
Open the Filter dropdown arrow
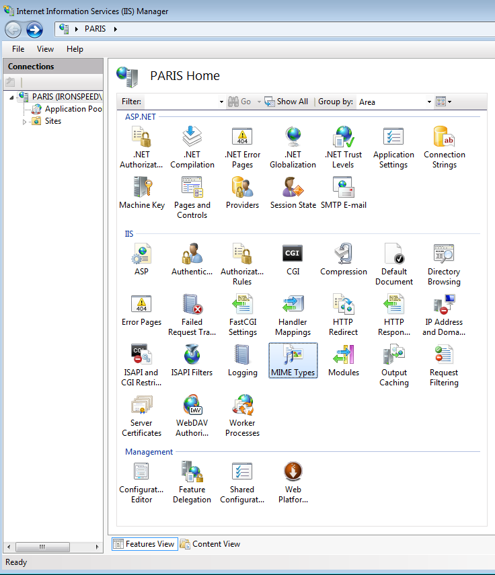(221, 102)
